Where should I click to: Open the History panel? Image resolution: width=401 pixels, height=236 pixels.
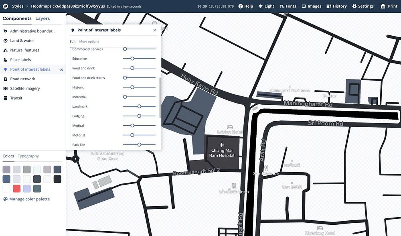[336, 6]
